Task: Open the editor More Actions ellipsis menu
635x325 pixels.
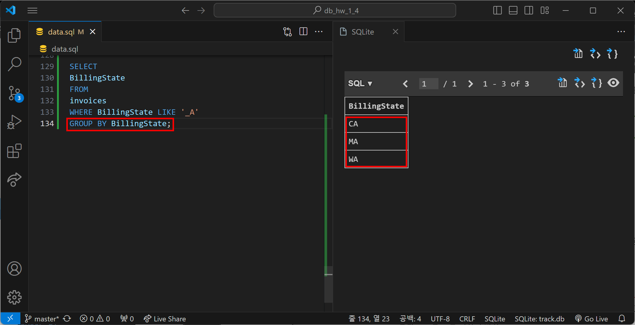Action: tap(319, 32)
